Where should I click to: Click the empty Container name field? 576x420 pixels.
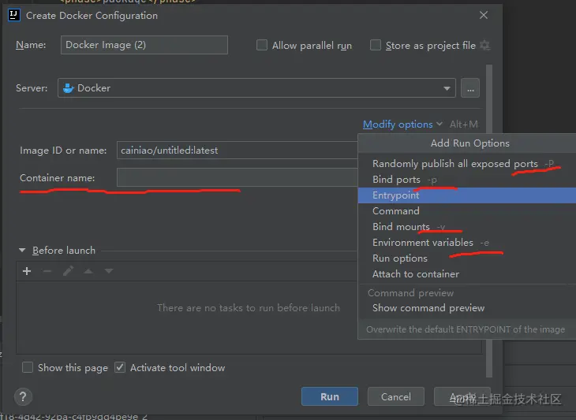[x=238, y=177]
